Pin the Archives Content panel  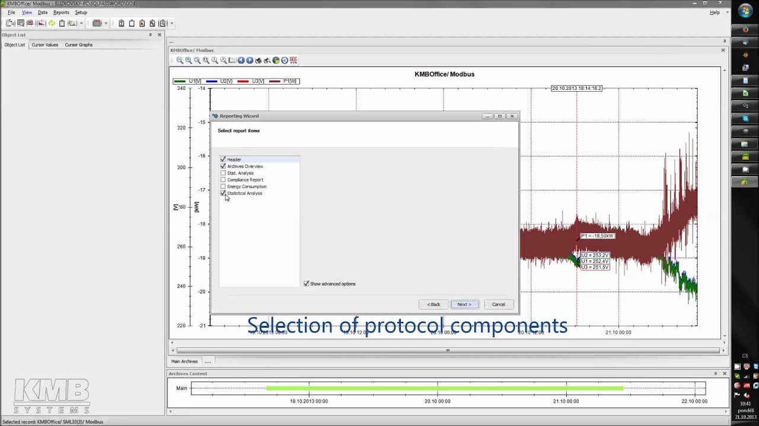tap(716, 373)
